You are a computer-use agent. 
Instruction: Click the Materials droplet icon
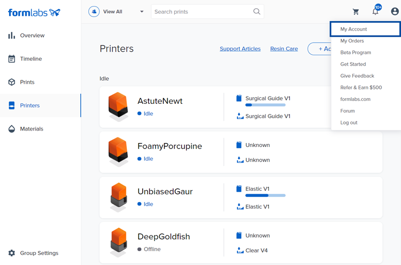point(12,128)
